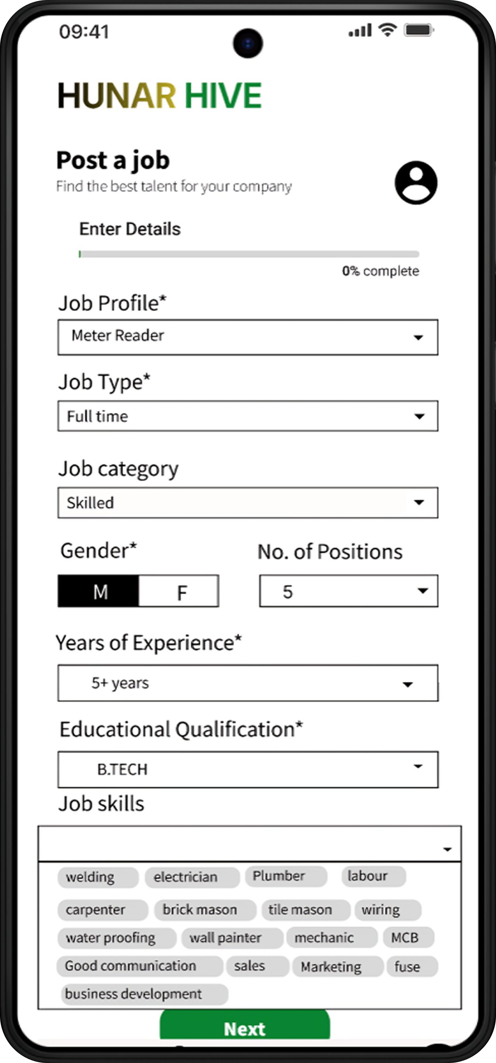The image size is (496, 1063).
Task: Tap the Wi-Fi status icon
Action: 388,30
